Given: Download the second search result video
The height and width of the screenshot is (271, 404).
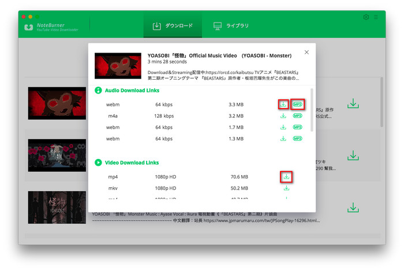Looking at the screenshot, I should pos(353,155).
